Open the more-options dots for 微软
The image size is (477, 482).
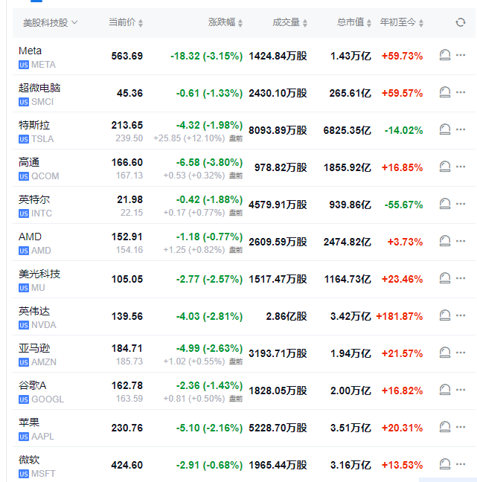click(x=461, y=464)
